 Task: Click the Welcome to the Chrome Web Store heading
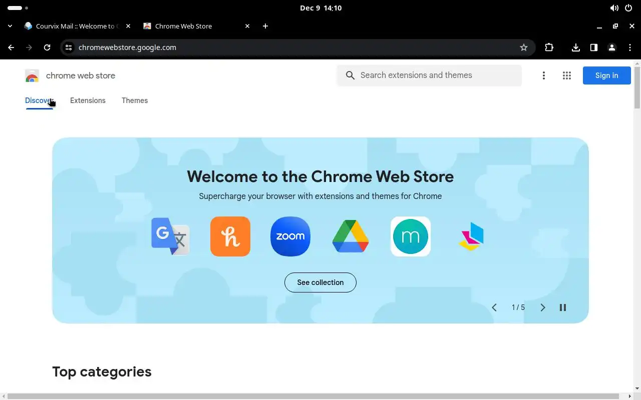(320, 176)
